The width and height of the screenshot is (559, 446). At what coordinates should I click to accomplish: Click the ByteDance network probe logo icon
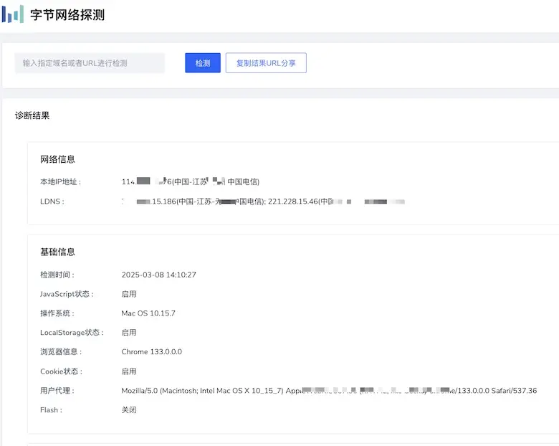[13, 14]
